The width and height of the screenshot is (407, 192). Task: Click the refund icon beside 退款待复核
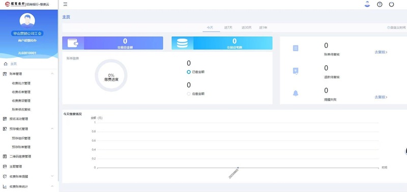pos(296,71)
